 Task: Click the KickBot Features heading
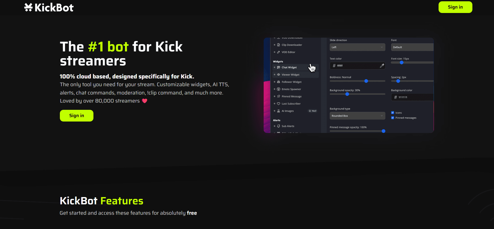pyautogui.click(x=102, y=201)
